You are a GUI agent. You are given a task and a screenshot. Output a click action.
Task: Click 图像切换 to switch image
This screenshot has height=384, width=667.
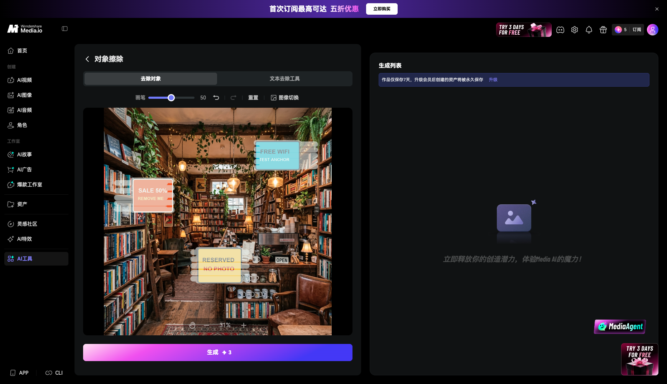(x=285, y=97)
